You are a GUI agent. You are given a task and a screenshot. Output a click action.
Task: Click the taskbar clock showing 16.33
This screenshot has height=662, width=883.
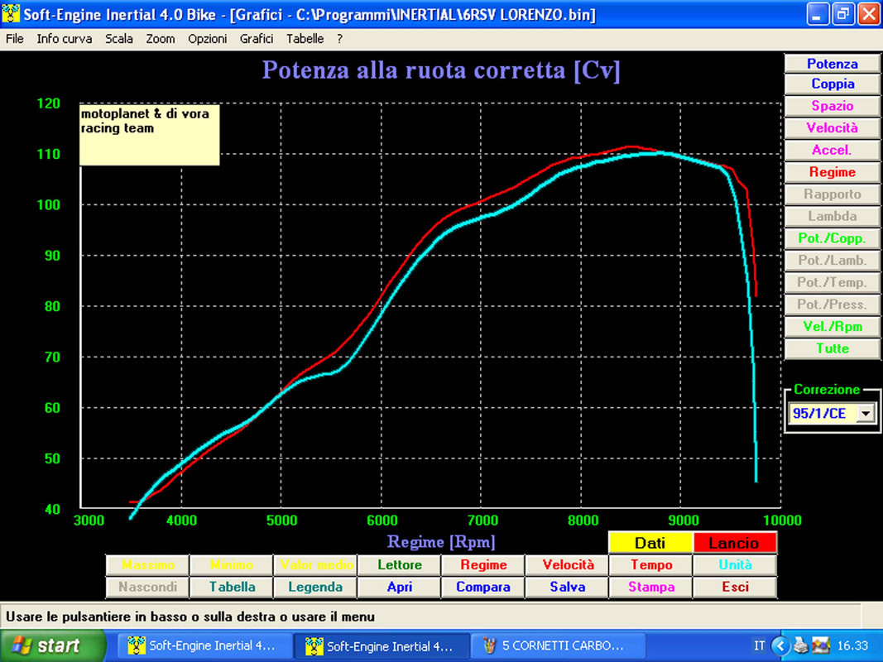pos(852,645)
